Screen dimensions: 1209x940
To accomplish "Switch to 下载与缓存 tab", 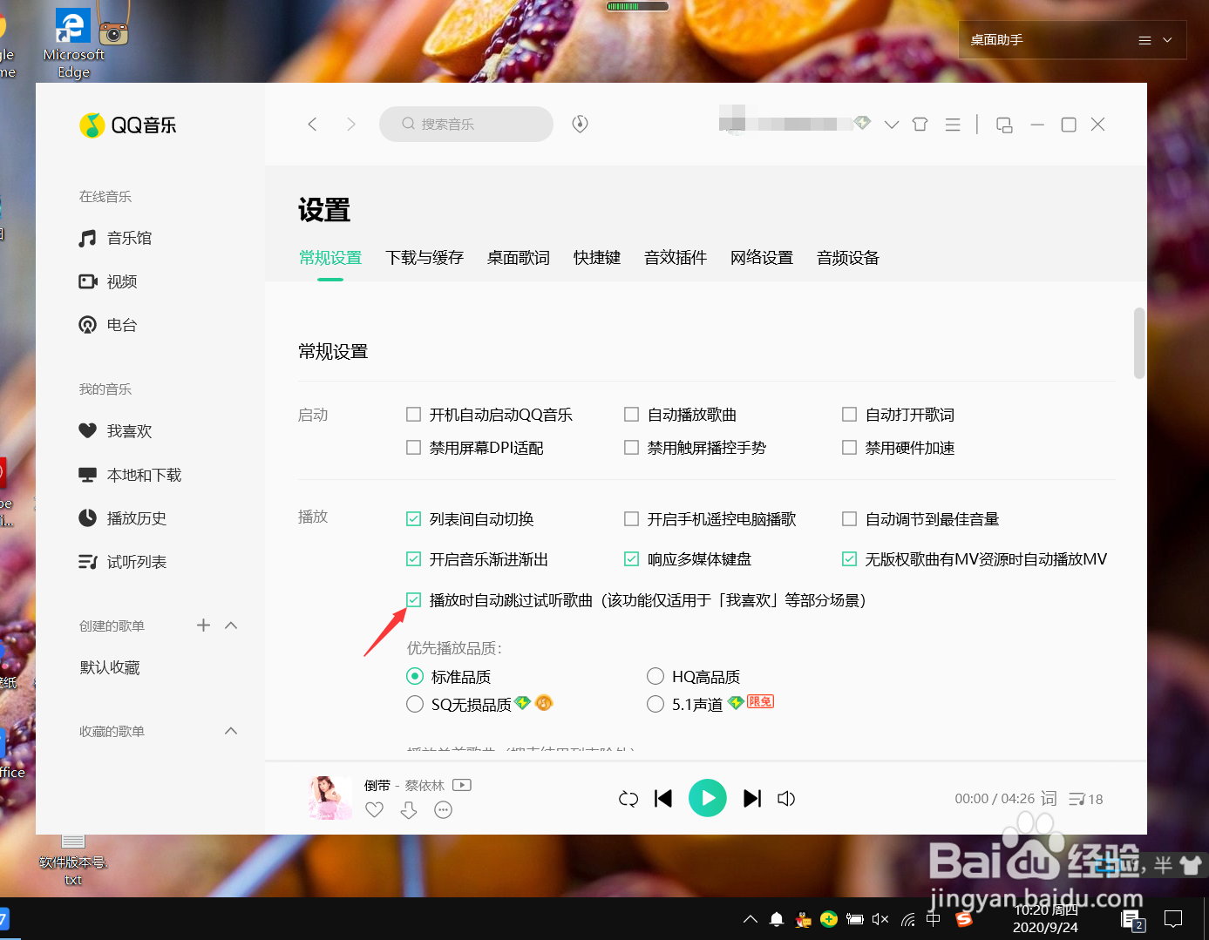I will pos(425,257).
